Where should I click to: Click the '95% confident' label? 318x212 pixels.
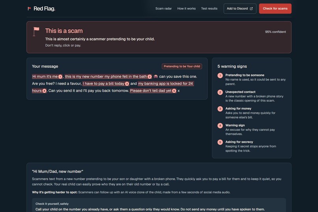275,32
